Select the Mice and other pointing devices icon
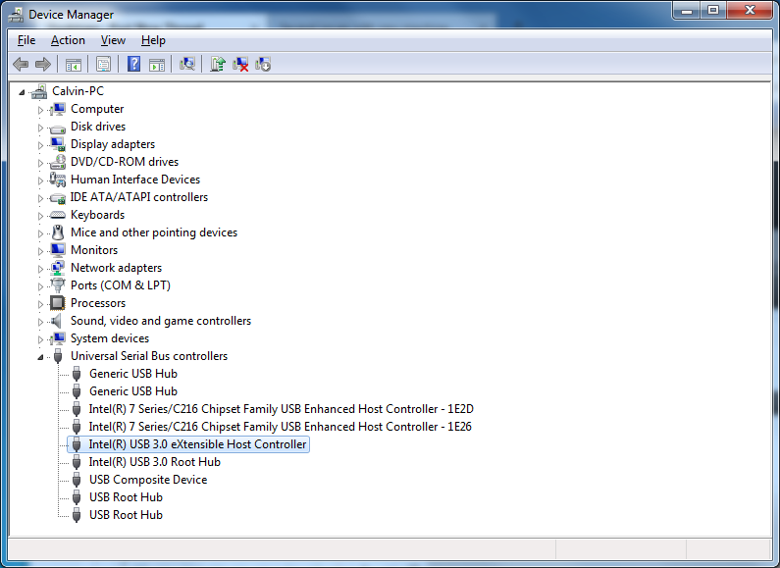Image resolution: width=780 pixels, height=568 pixels. point(58,232)
